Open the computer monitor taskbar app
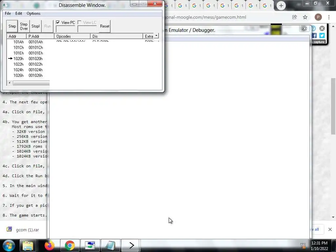This screenshot has height=252, width=336. pos(90,245)
